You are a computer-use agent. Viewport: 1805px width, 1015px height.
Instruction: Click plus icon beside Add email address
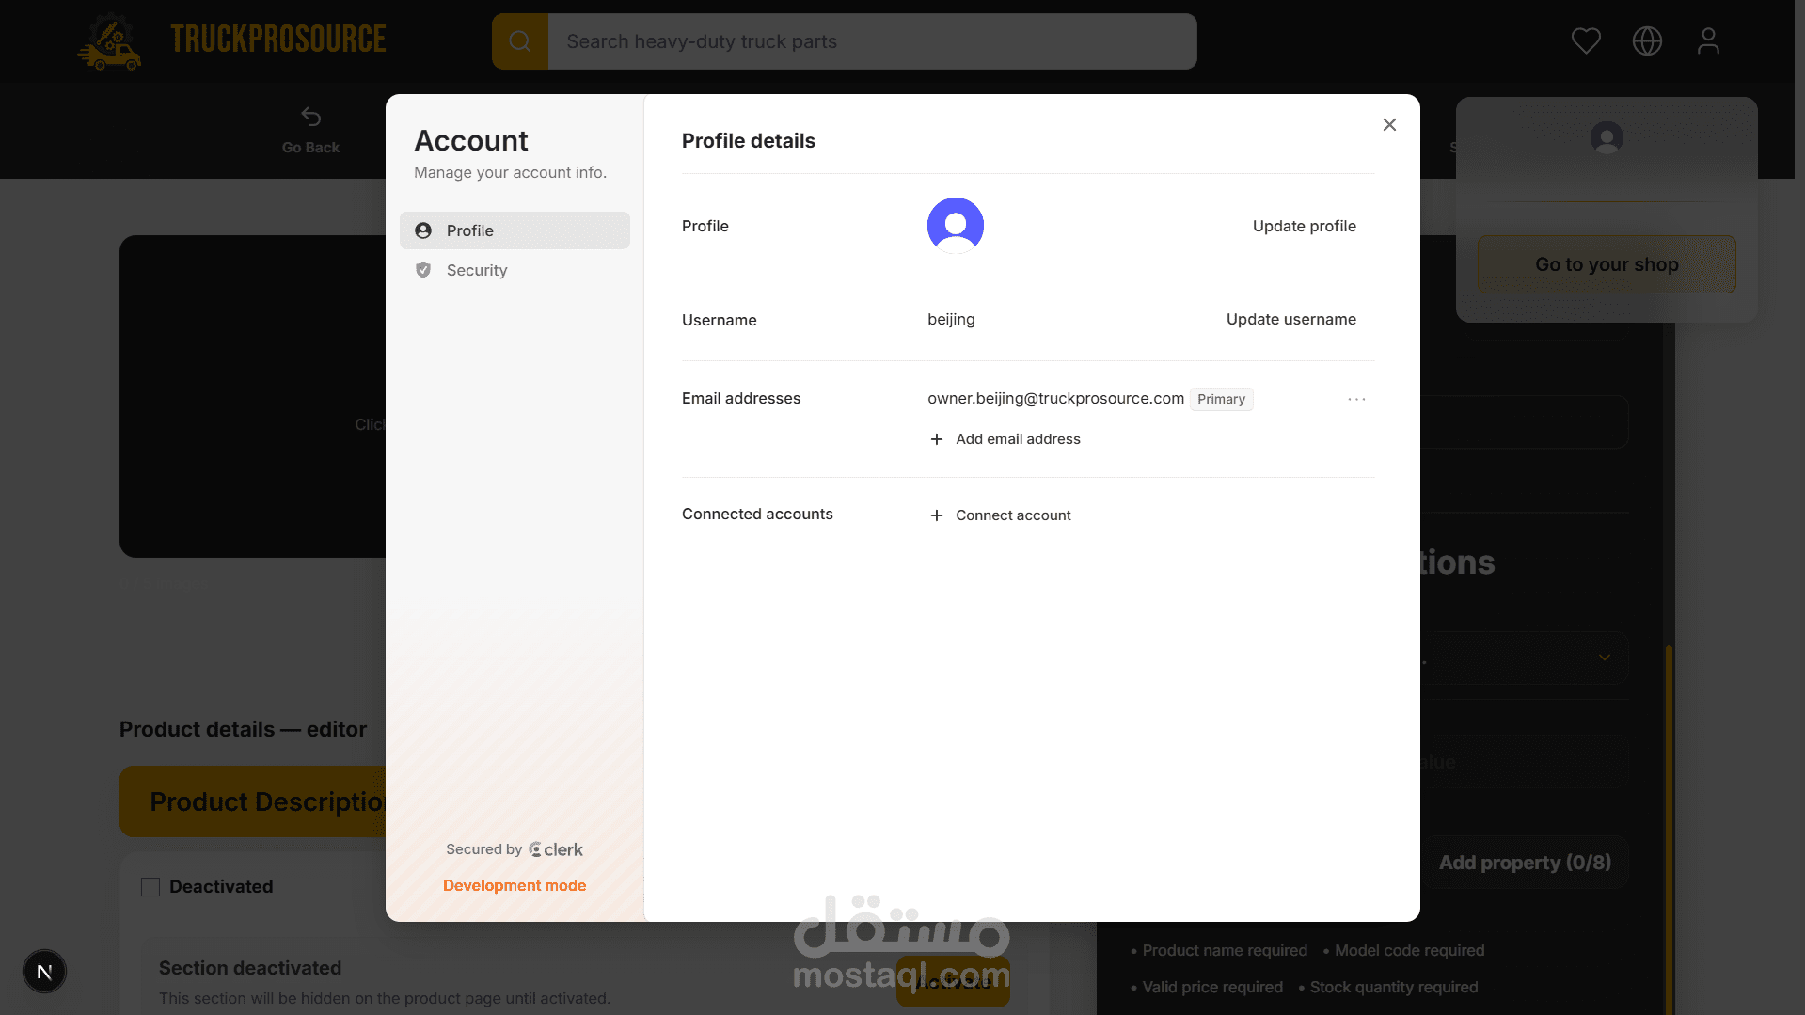[x=936, y=439]
